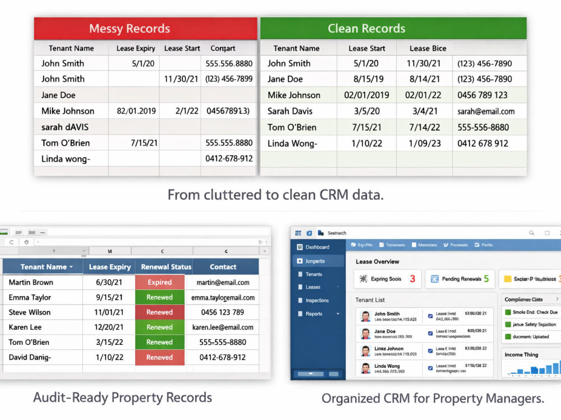561x420 pixels.
Task: Click the wide pill button at the bottom of the sidebar
Action: [x=311, y=374]
